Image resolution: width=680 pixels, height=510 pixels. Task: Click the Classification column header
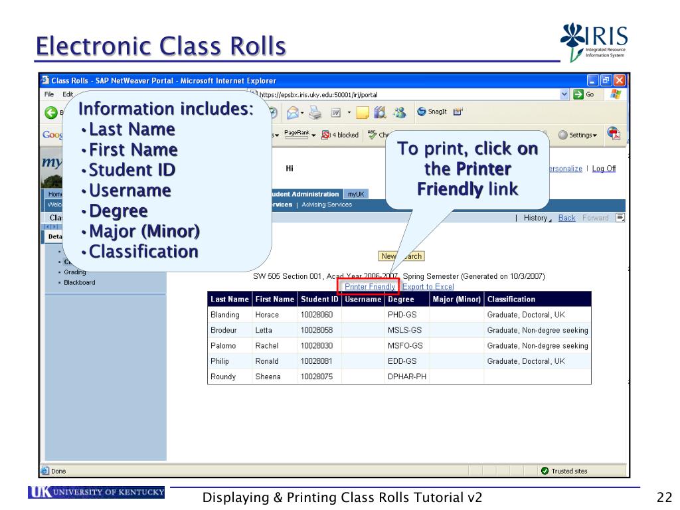point(538,299)
